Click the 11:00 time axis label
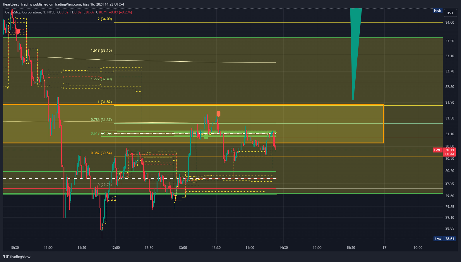461x262 pixels. tap(48, 248)
